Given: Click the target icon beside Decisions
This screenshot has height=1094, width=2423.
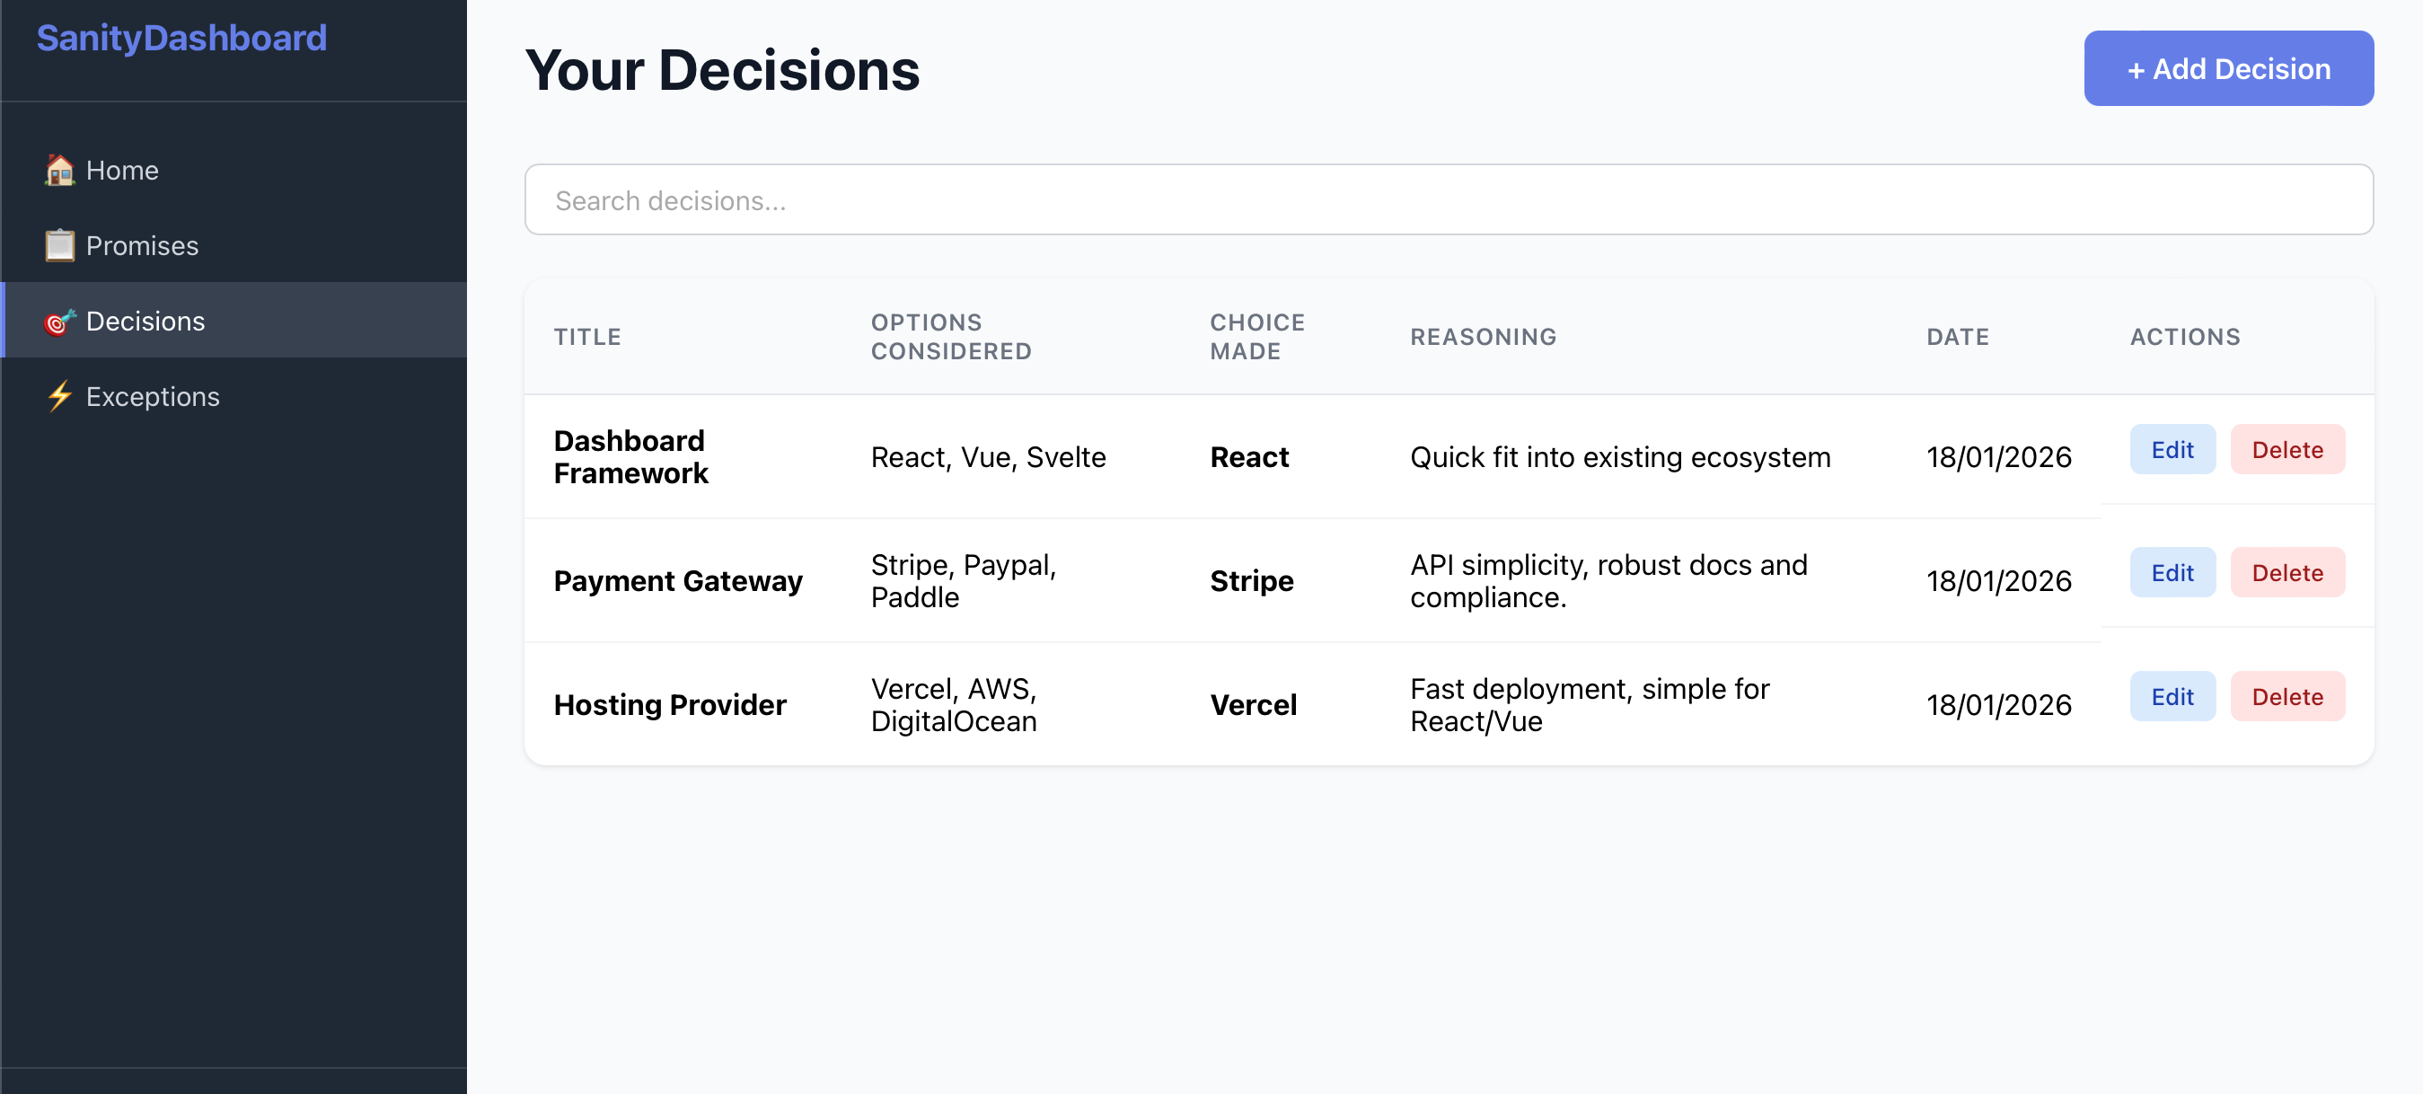Looking at the screenshot, I should (58, 321).
